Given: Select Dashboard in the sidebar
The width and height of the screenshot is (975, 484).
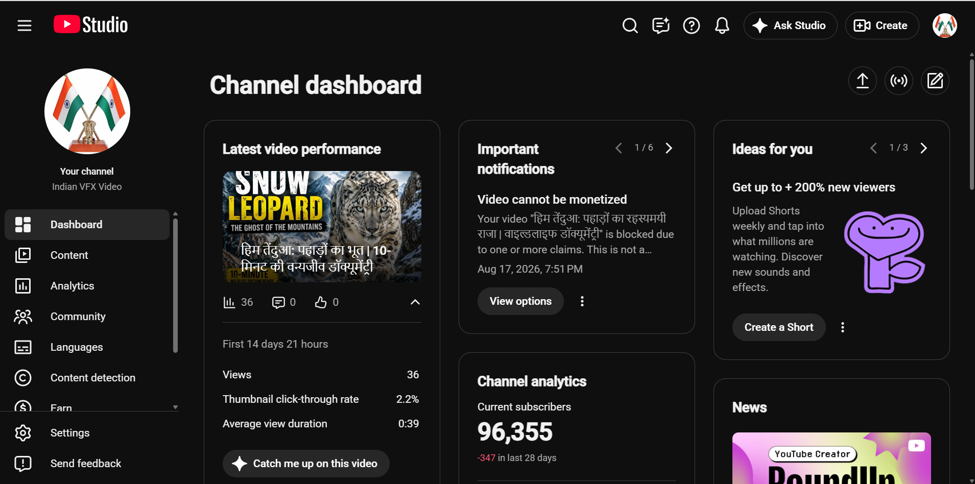Looking at the screenshot, I should [87, 225].
